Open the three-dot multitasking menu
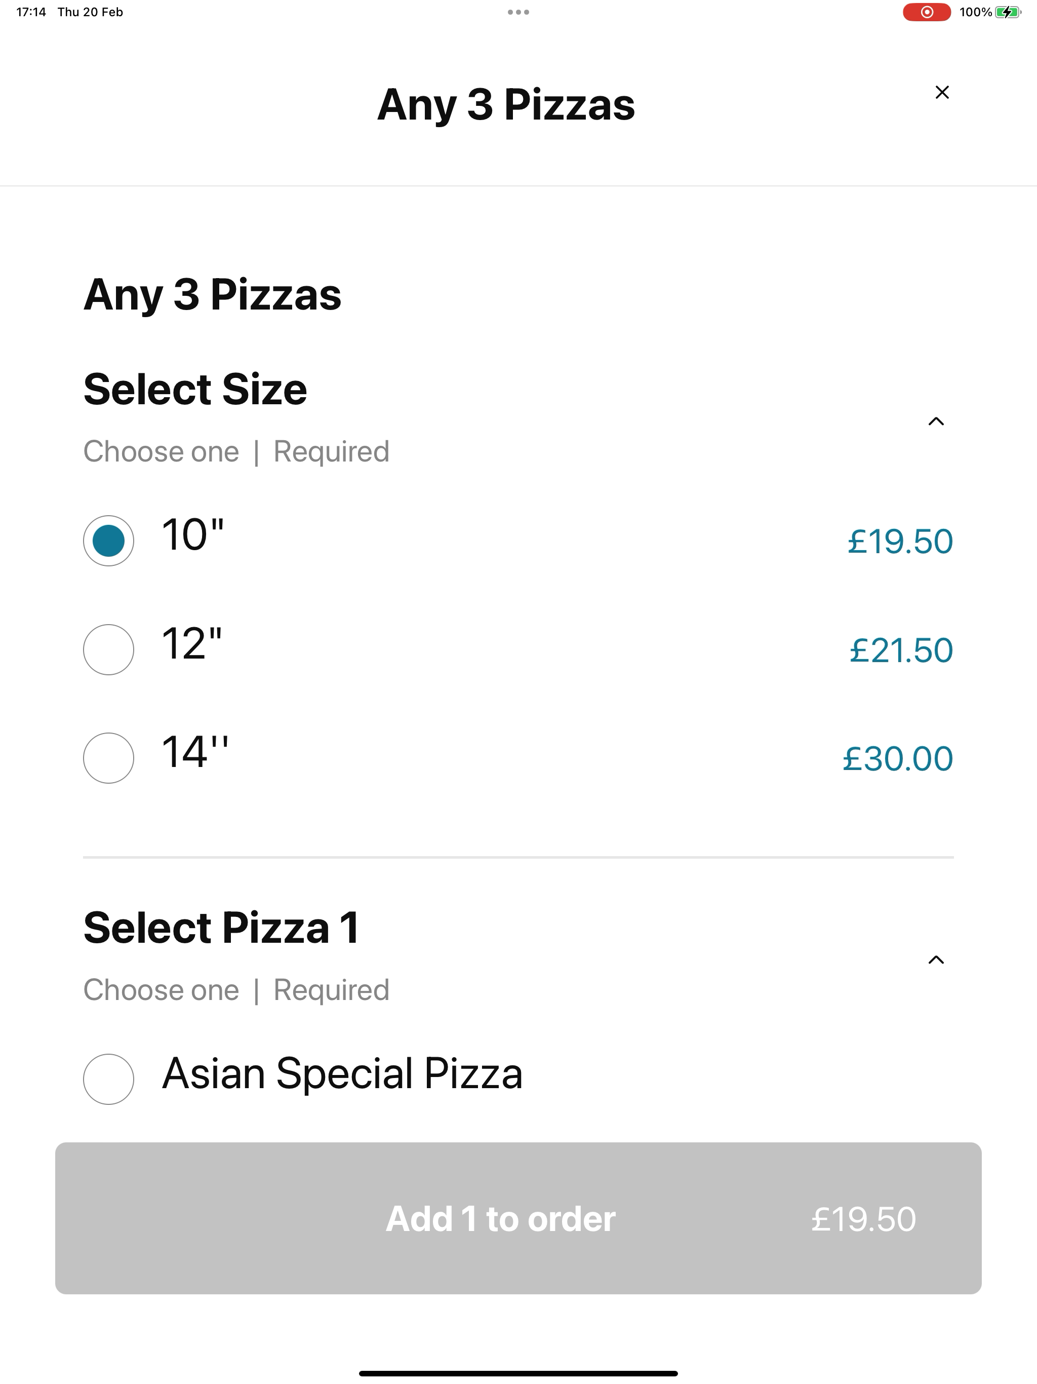 coord(518,12)
